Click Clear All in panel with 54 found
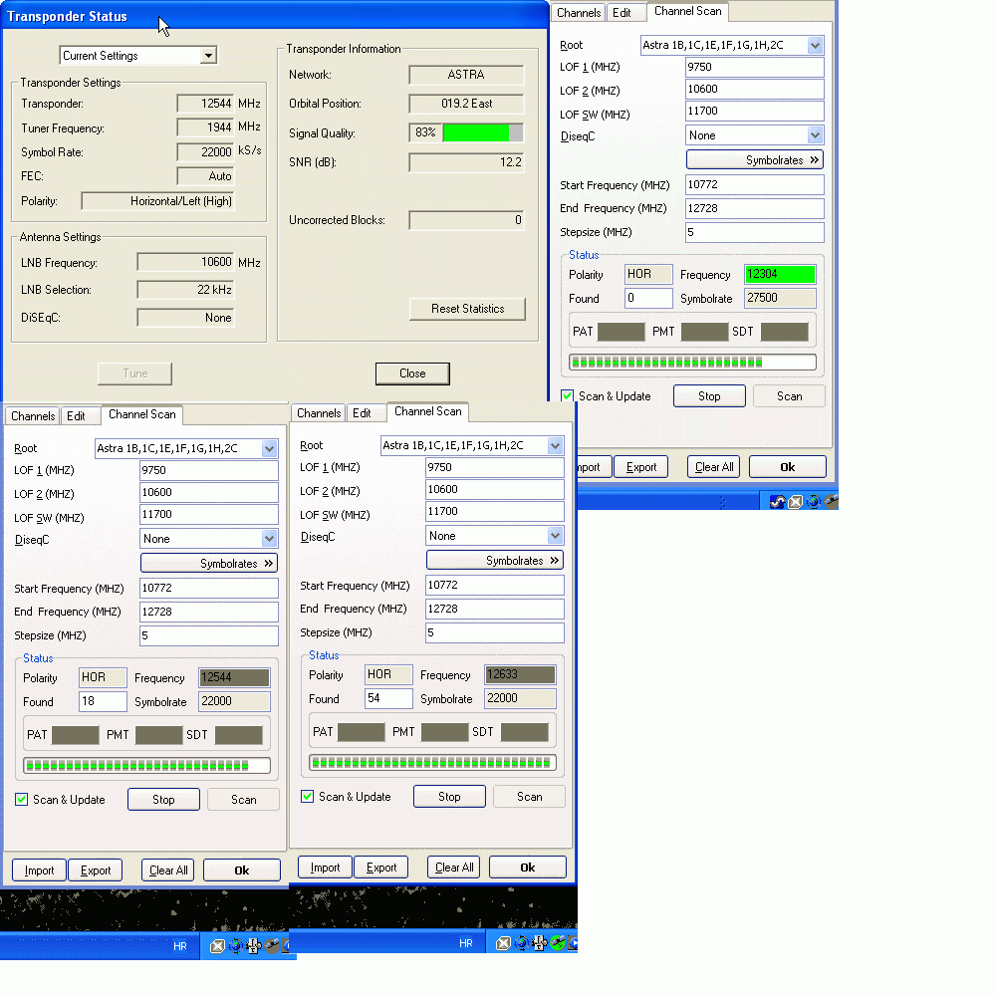The width and height of the screenshot is (996, 996). (454, 868)
